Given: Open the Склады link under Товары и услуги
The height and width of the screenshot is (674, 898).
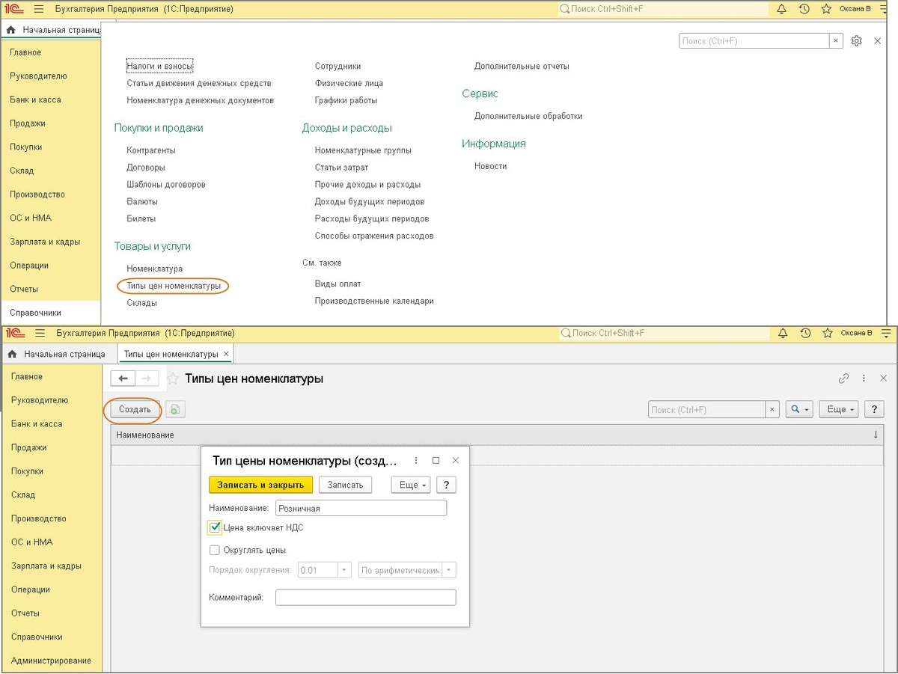Looking at the screenshot, I should pyautogui.click(x=141, y=303).
